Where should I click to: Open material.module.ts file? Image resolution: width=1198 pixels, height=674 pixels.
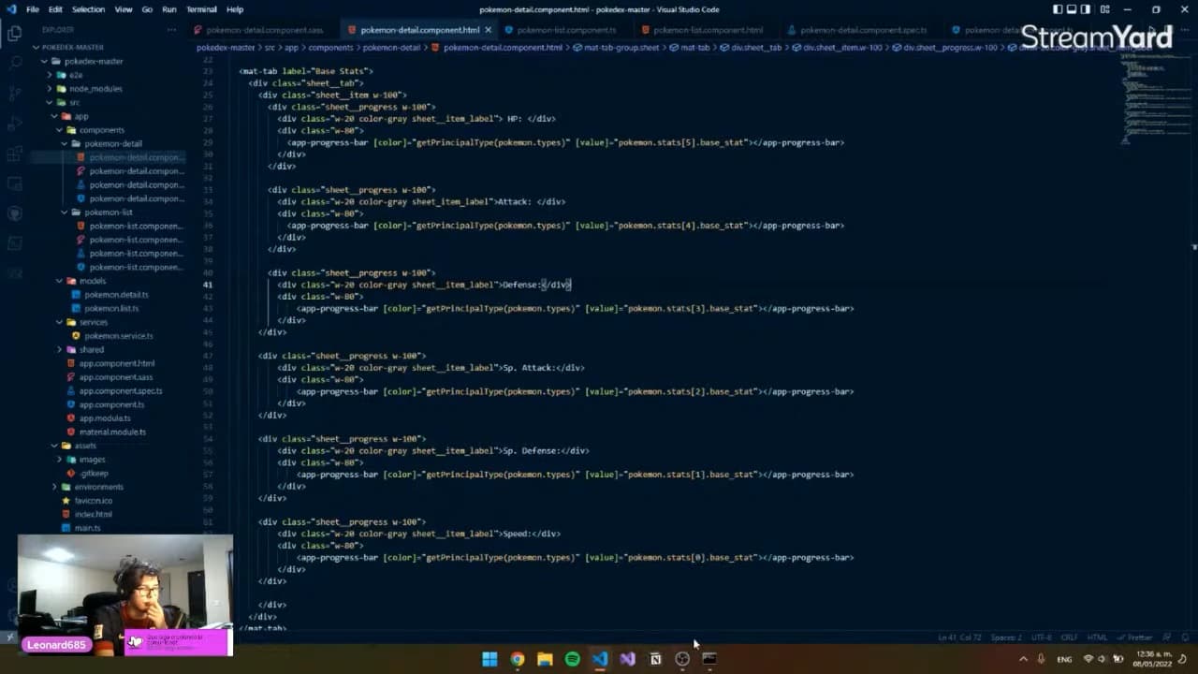(x=112, y=432)
